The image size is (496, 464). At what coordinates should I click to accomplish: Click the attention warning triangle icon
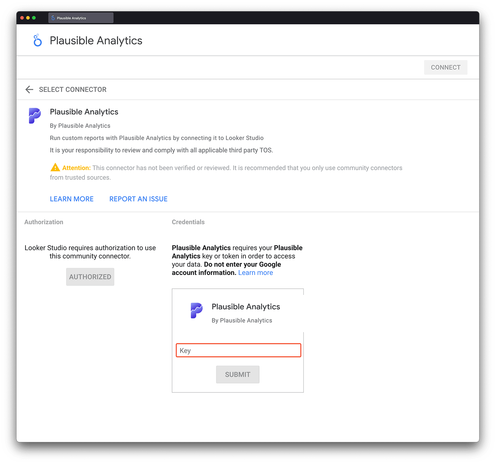pyautogui.click(x=55, y=168)
